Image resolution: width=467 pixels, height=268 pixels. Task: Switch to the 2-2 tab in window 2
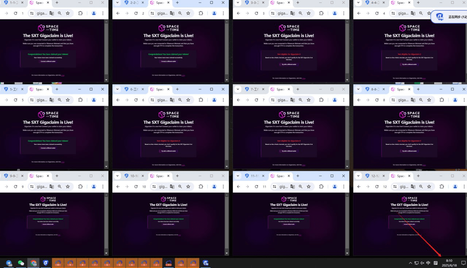click(x=134, y=3)
